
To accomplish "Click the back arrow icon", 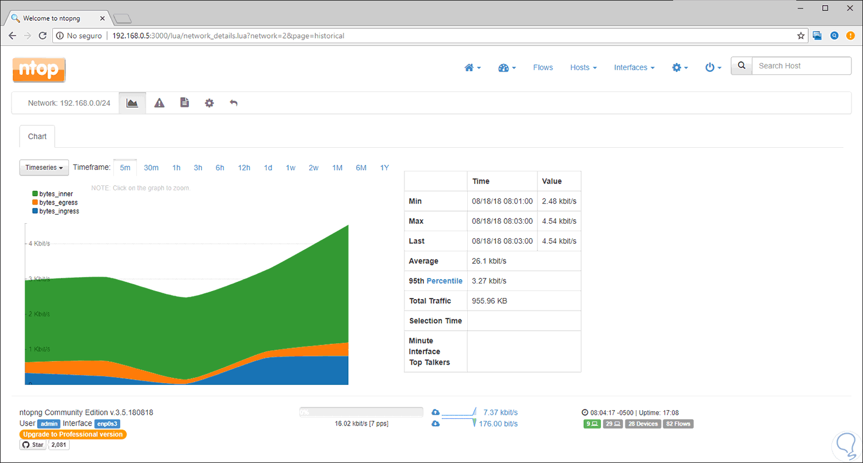I will 234,103.
